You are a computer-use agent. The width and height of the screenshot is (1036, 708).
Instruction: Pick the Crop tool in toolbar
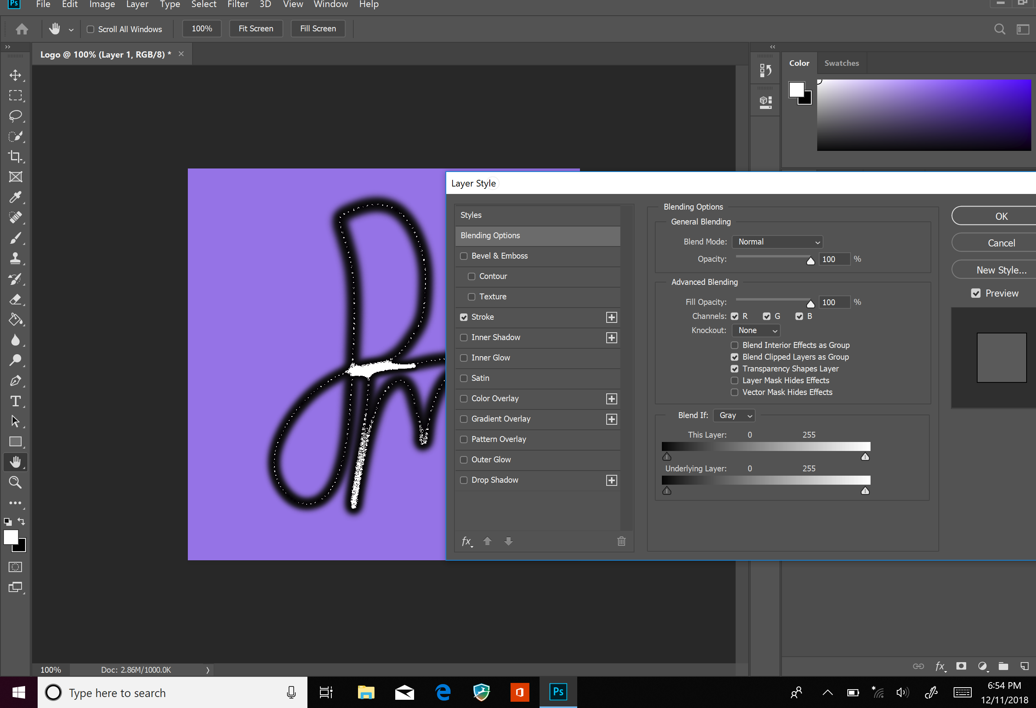click(x=16, y=156)
